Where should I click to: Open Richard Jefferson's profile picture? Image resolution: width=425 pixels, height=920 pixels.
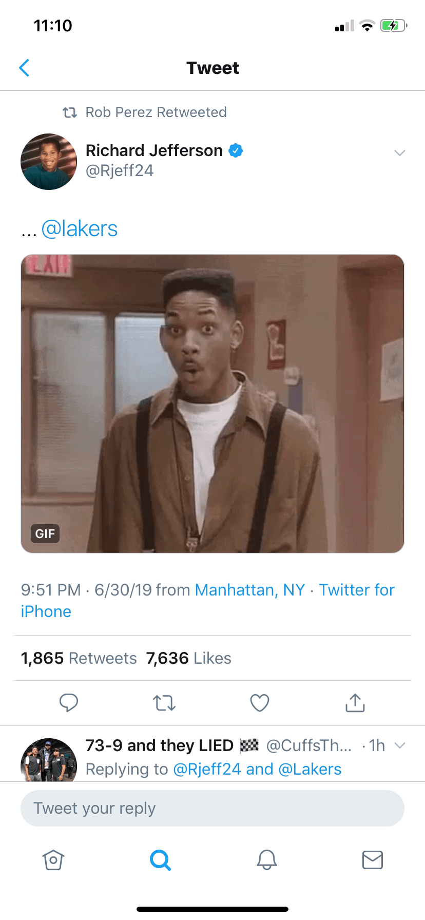click(49, 162)
